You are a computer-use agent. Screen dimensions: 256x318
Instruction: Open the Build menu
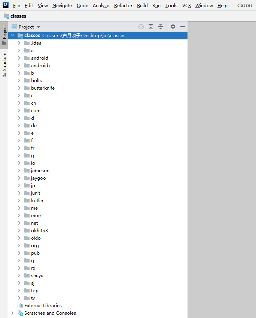point(142,6)
